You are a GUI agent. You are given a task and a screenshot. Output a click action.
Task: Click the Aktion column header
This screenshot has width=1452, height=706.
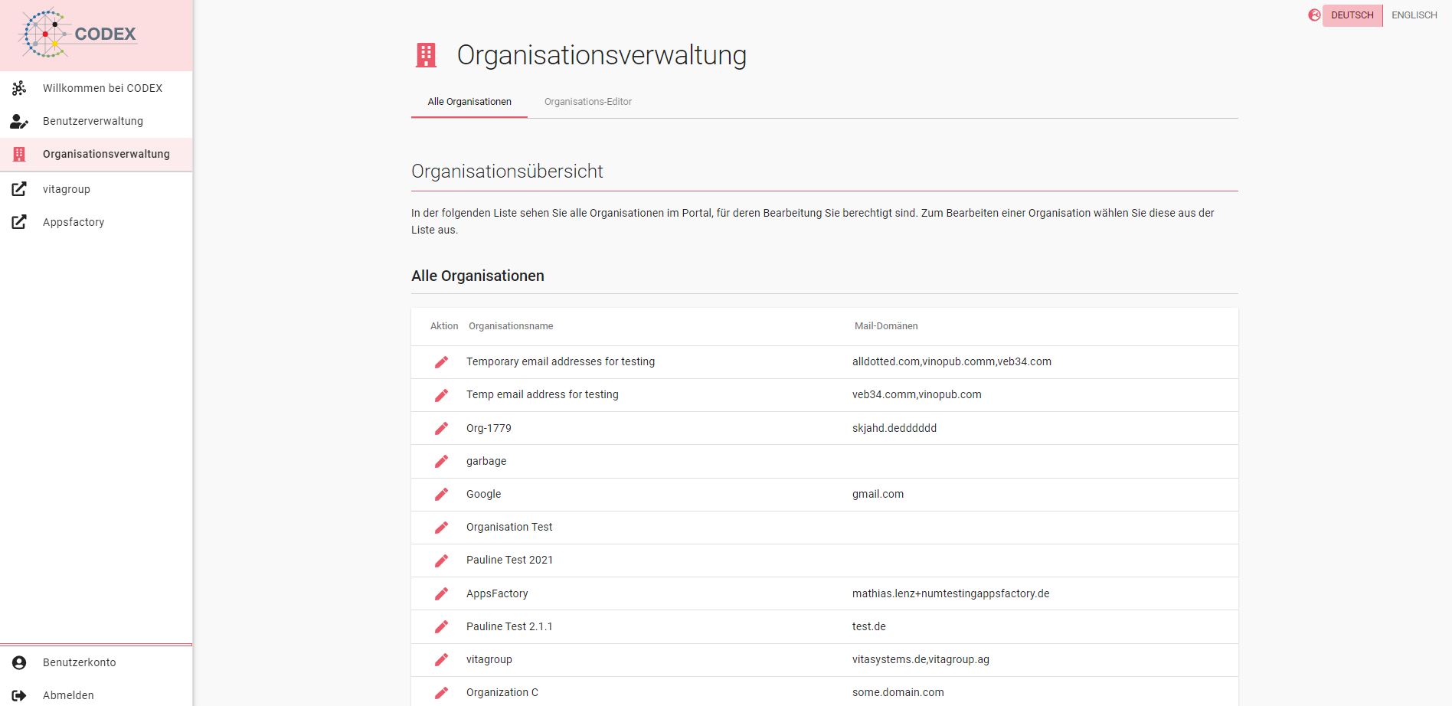click(x=444, y=326)
